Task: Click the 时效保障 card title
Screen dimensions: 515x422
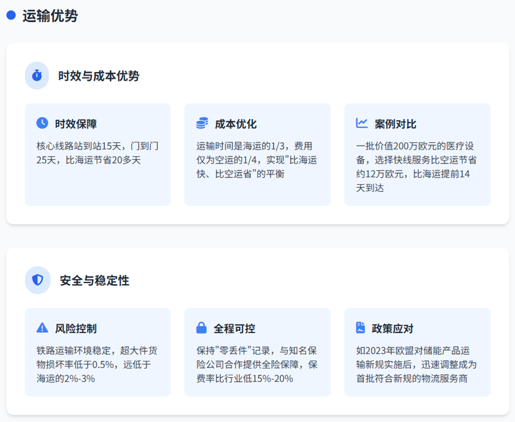Action: [x=76, y=124]
